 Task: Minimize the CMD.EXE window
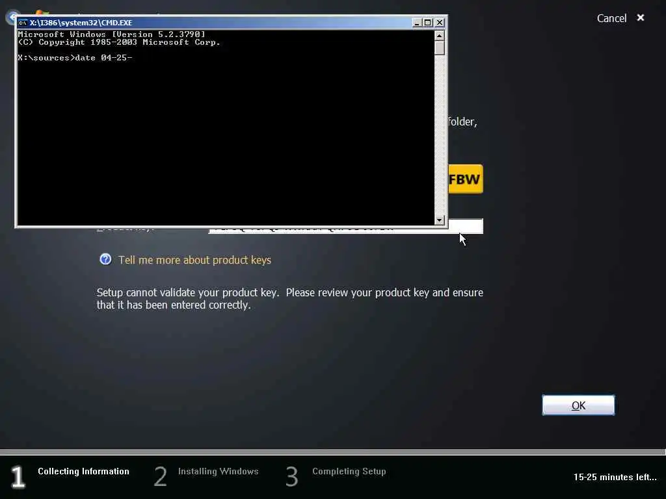click(417, 23)
